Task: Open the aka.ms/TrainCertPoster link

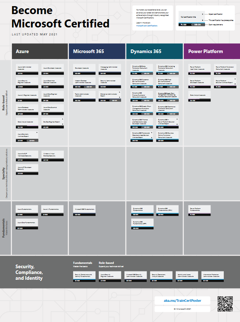Action: [x=182, y=300]
